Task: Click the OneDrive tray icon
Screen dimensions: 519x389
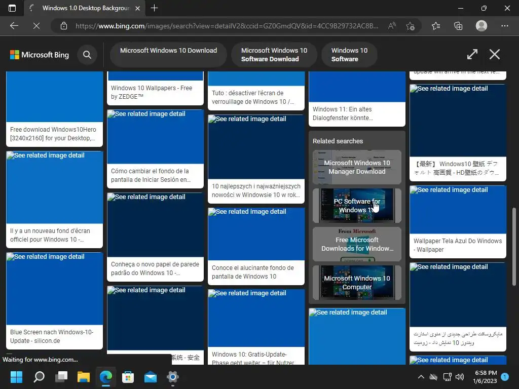Action: point(433,376)
